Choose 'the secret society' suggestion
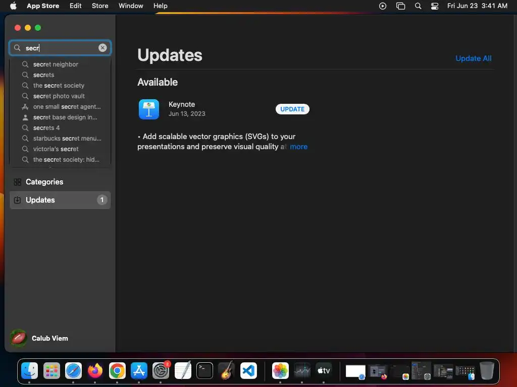Screen dimensions: 517x387 (60, 85)
